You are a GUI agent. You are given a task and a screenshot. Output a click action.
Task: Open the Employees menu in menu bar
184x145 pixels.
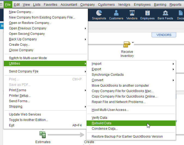[x=142, y=5]
